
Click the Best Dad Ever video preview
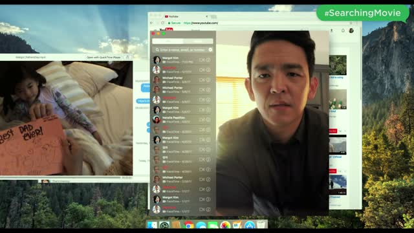coord(66,118)
